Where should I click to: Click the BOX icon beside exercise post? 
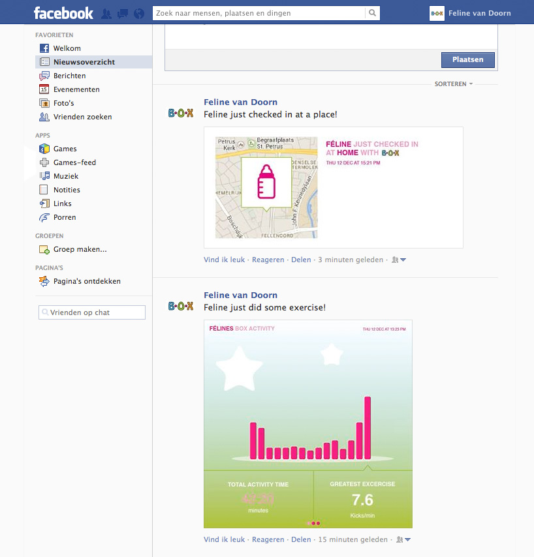click(x=181, y=306)
